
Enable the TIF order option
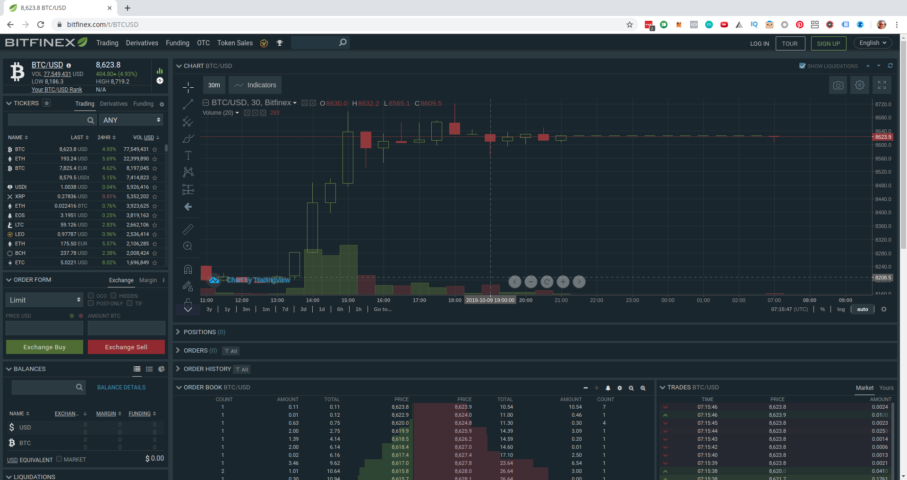pos(129,303)
